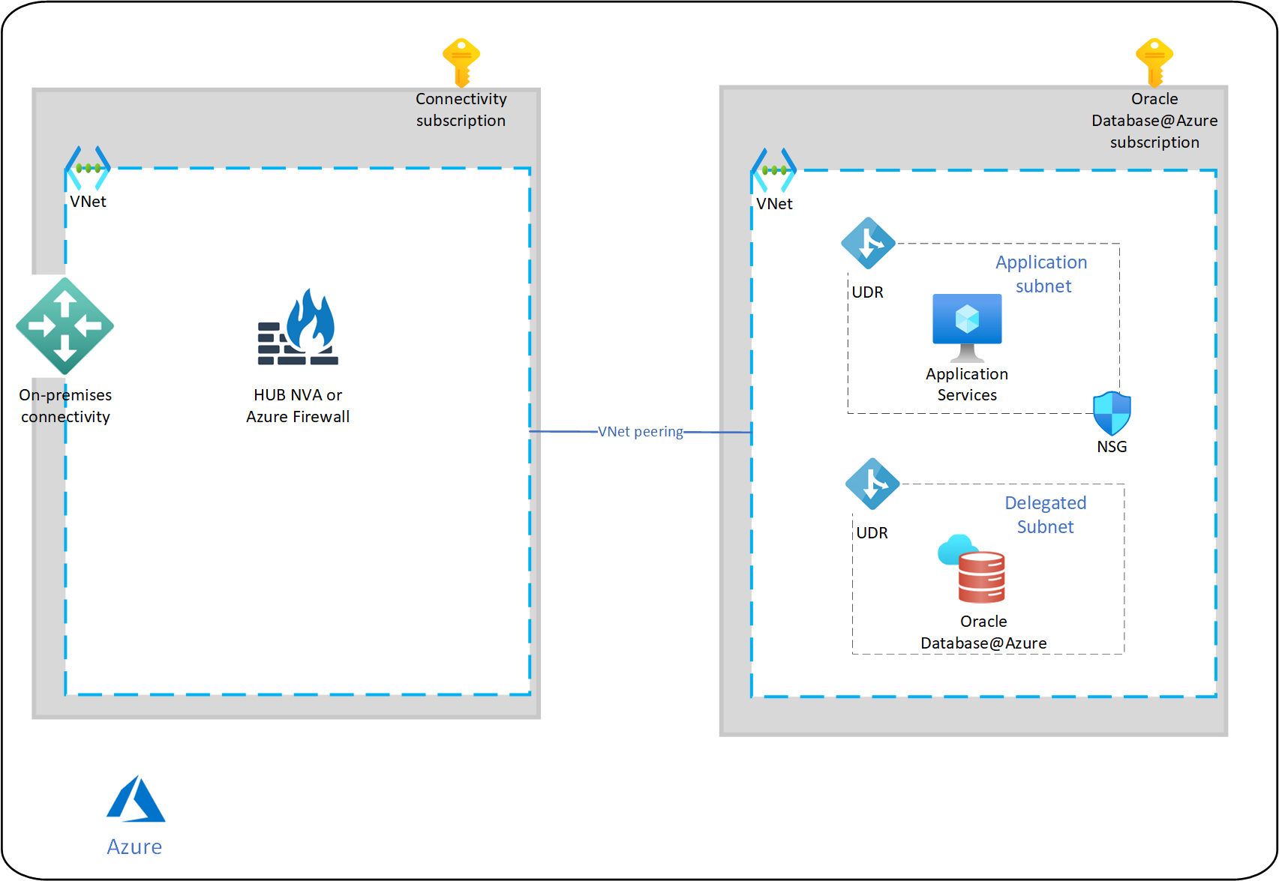Click the UDR icon on Application subnet
Screen dimensions: 1279x881
(x=868, y=243)
